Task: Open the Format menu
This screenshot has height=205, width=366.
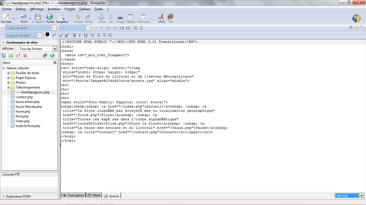Action: coord(70,9)
